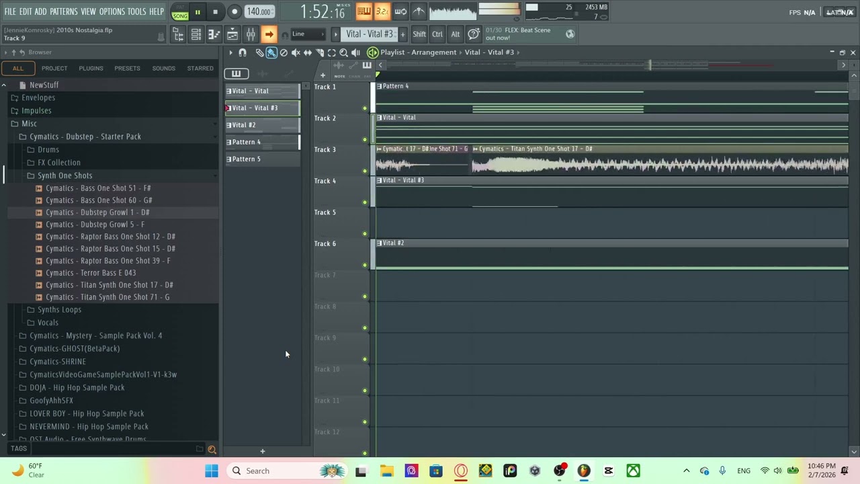Select the playlist Mute tool

click(x=296, y=52)
